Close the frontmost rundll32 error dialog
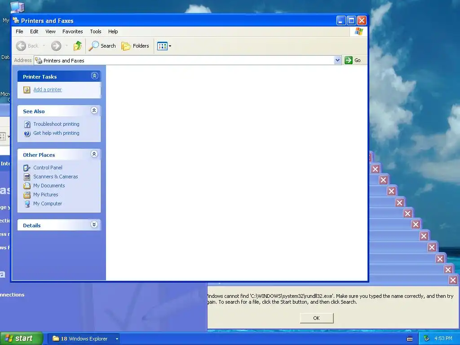Screen dimensions: 460x345 [453, 280]
